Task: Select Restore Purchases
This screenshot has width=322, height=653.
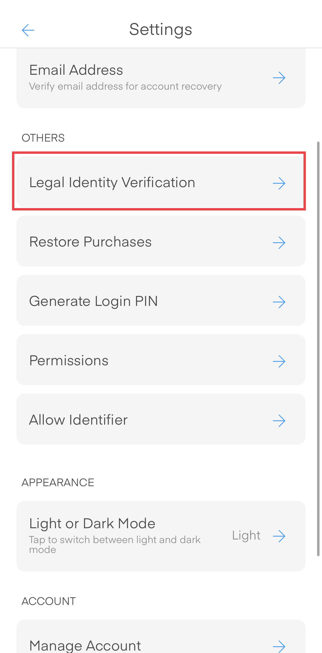Action: pos(91,242)
